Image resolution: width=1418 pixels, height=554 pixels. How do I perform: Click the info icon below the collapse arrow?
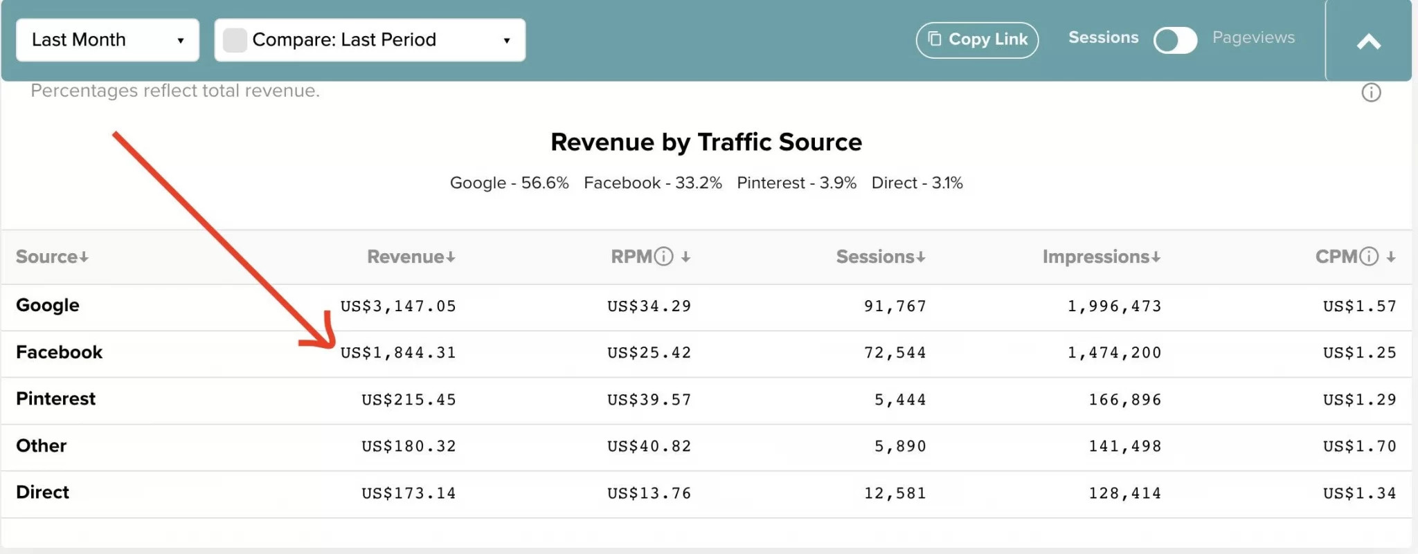[1371, 93]
